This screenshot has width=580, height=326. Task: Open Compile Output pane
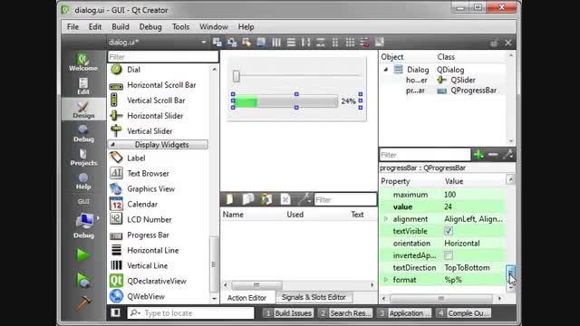tap(463, 313)
